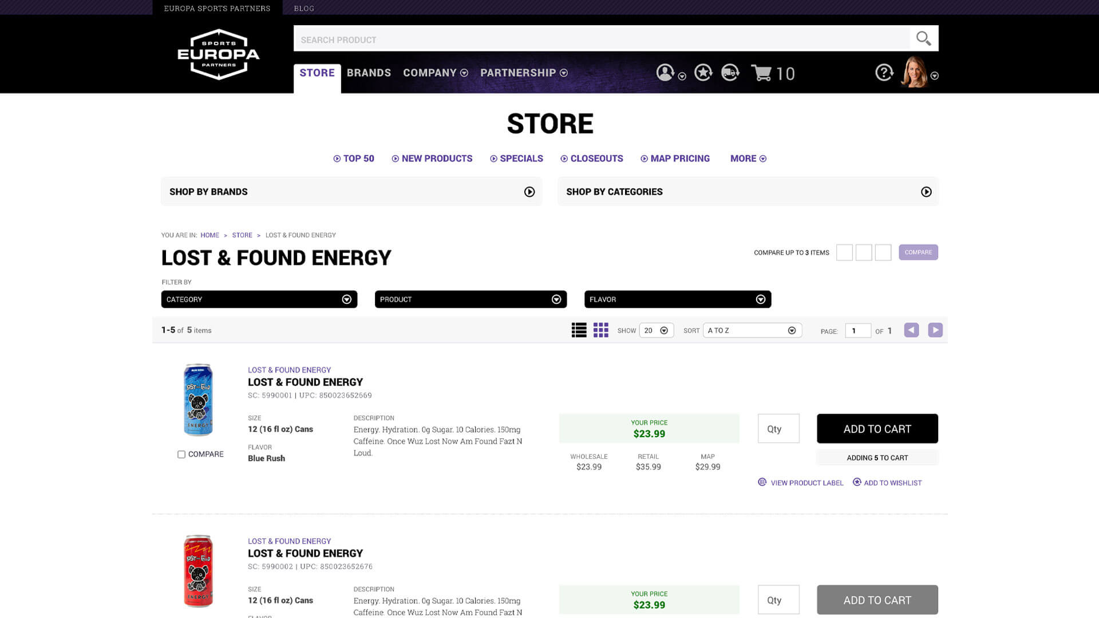
Task: Open the Category filter dropdown
Action: (x=259, y=299)
